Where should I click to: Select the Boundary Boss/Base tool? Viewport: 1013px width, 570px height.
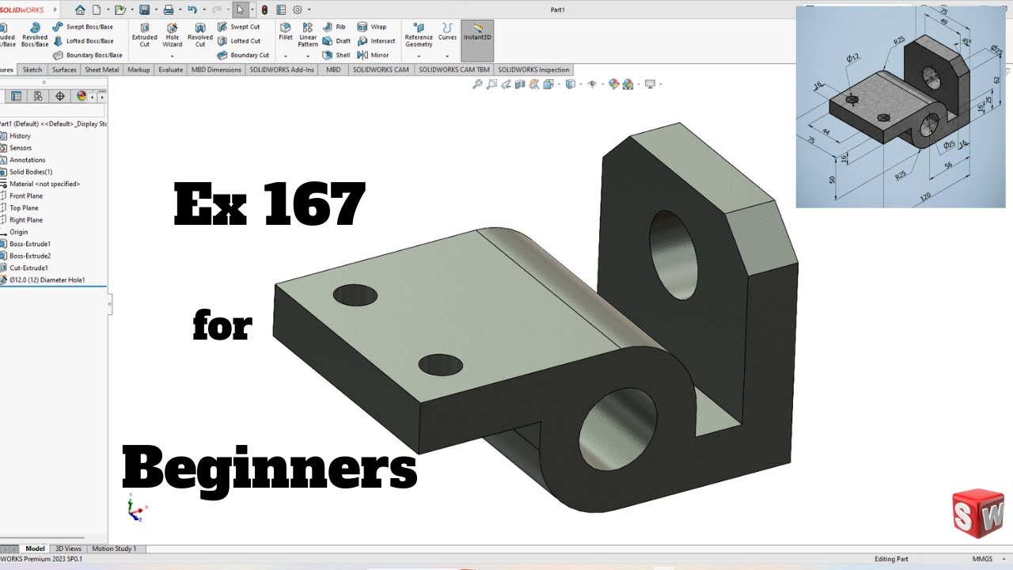tap(88, 55)
